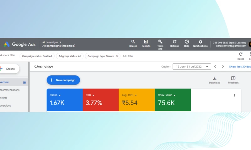
Task: Click the Download icon
Action: (215, 80)
